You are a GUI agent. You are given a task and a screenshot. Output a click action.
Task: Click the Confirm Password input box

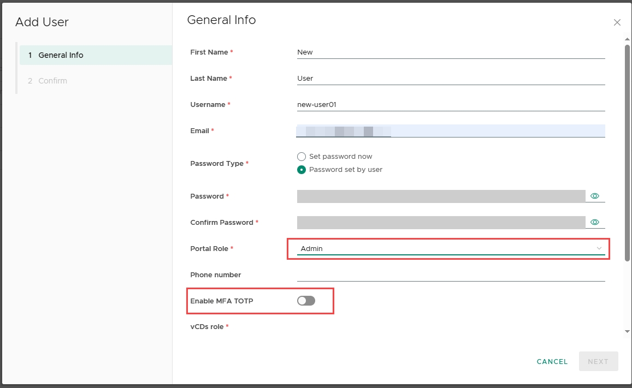click(x=440, y=223)
